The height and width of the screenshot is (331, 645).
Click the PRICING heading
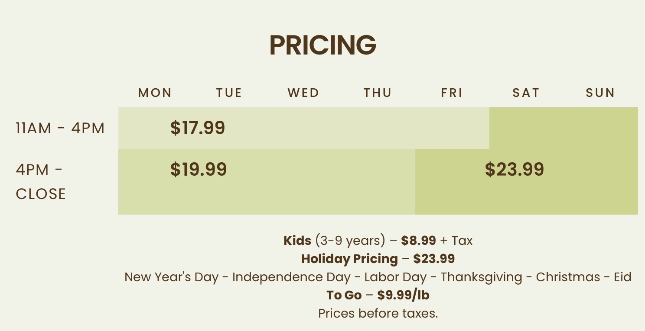point(322,45)
